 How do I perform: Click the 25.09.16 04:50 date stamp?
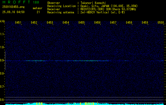point(13,12)
